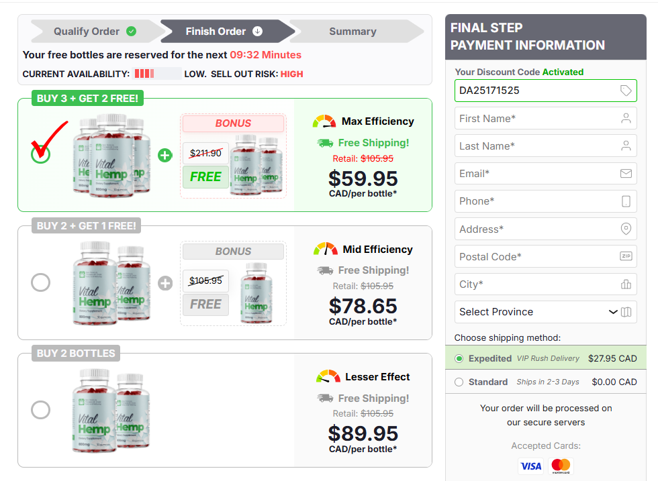Click the person icon in First Name field
The height and width of the screenshot is (481, 658).
tap(626, 119)
